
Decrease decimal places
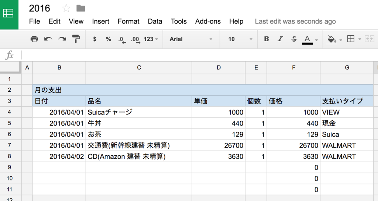click(x=122, y=40)
